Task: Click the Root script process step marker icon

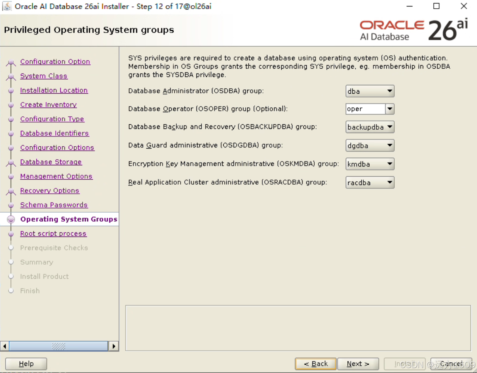Action: (11, 234)
